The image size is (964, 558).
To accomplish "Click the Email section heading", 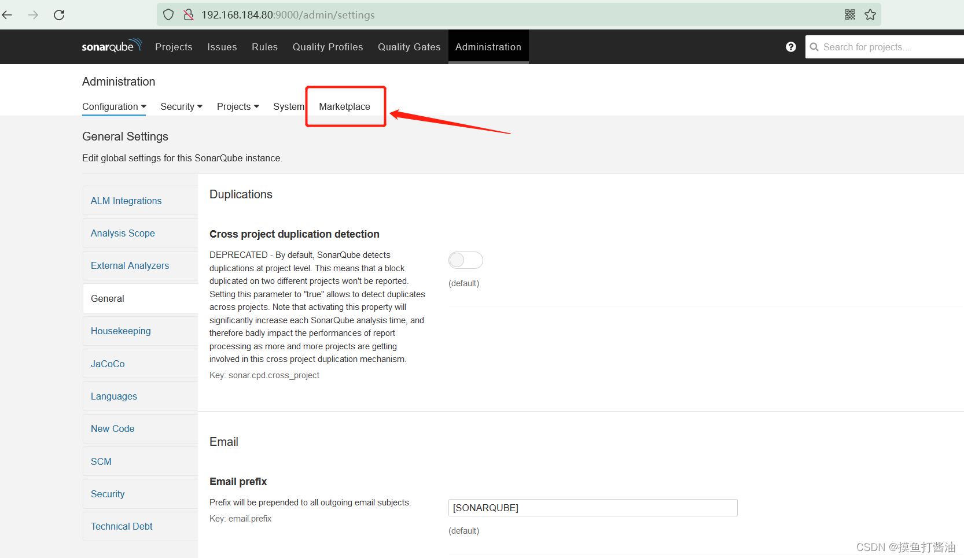I will [x=224, y=442].
